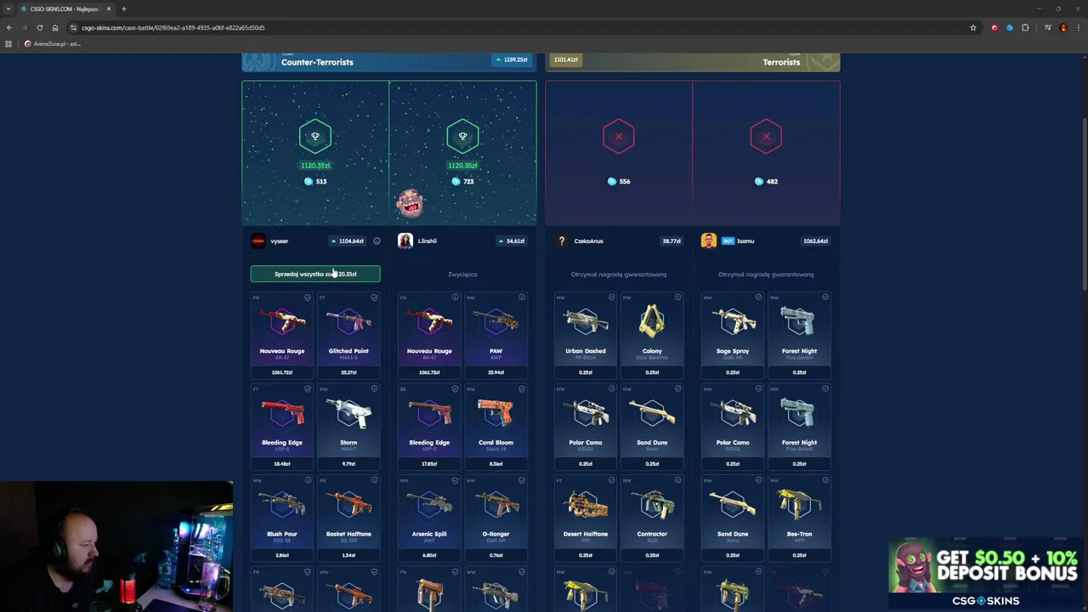The image size is (1088, 612).
Task: Open the Chrome three-dot menu
Action: [x=1079, y=27]
